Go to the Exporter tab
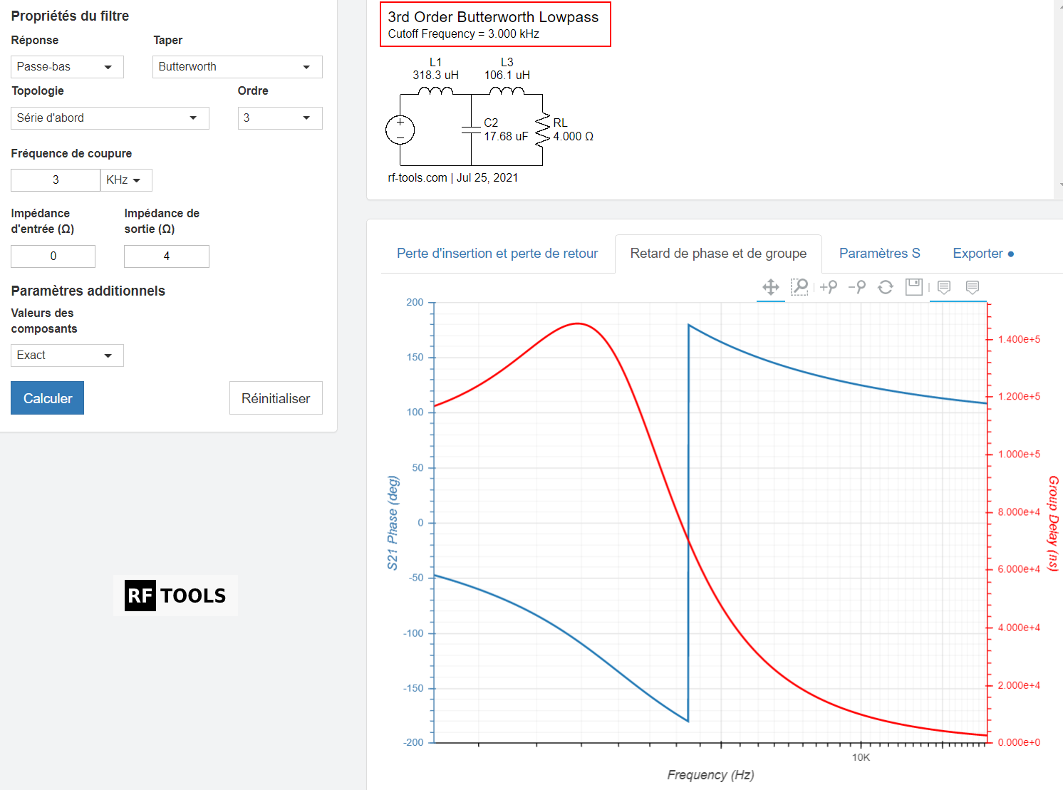1063x790 pixels. [982, 254]
